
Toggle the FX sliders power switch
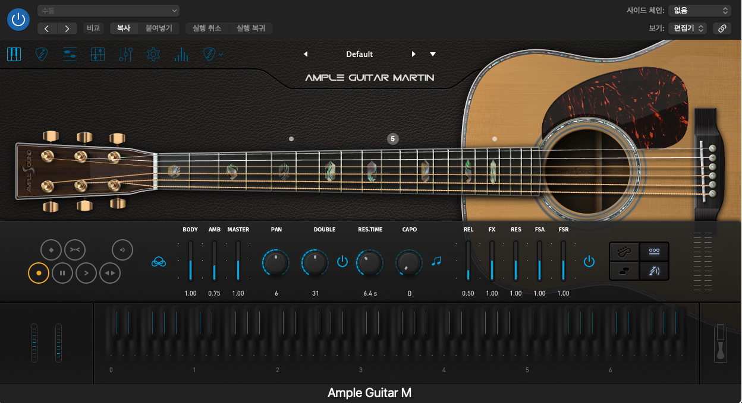(589, 261)
